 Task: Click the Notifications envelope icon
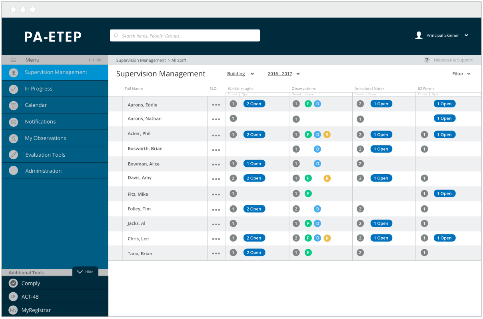pyautogui.click(x=14, y=122)
